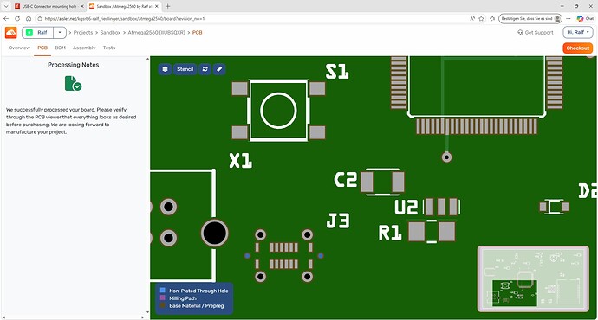Open the Tests tab
This screenshot has height=320, width=598.
click(109, 48)
